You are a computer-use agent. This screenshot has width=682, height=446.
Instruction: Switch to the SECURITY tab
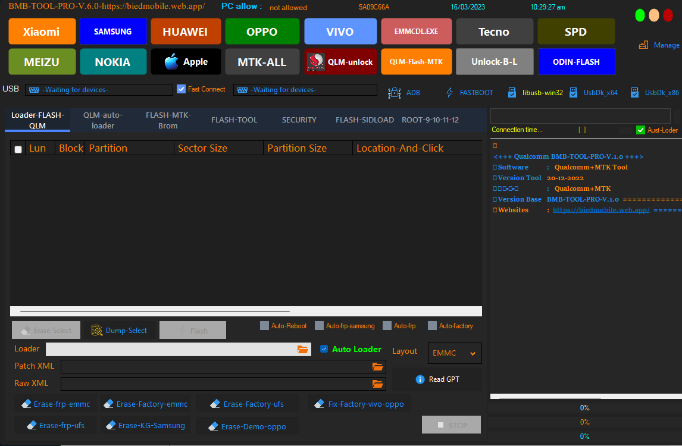pos(299,120)
